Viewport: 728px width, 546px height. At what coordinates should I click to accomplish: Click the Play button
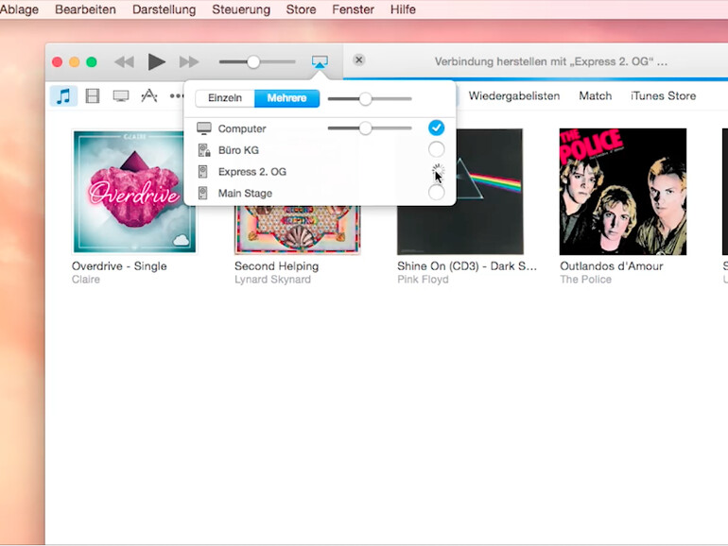(156, 62)
